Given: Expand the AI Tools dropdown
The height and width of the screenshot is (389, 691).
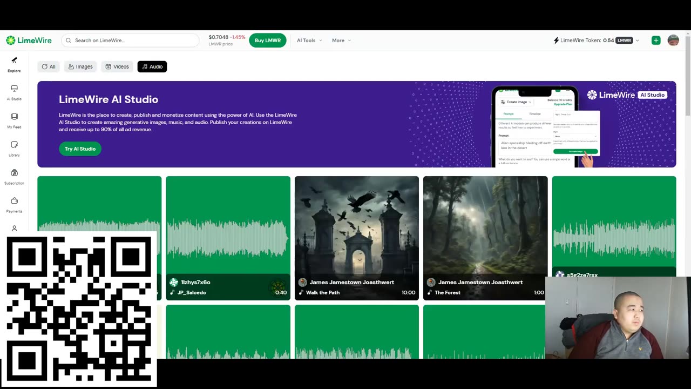Looking at the screenshot, I should point(309,41).
